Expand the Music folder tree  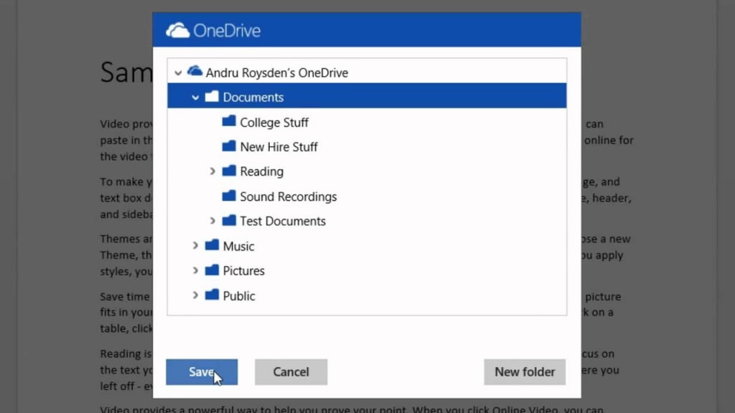[x=195, y=245]
